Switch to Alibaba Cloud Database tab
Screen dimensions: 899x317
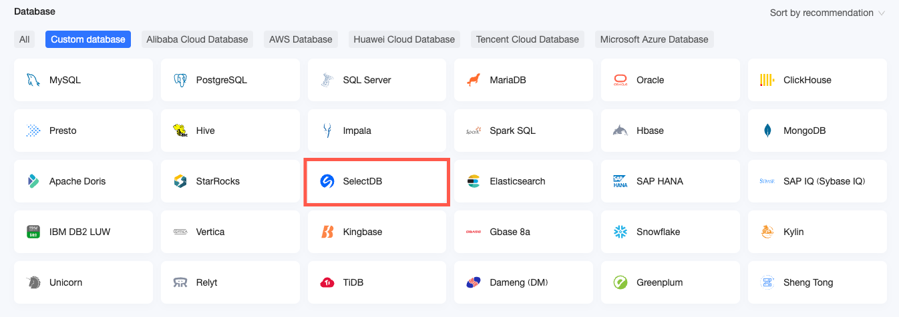point(197,39)
